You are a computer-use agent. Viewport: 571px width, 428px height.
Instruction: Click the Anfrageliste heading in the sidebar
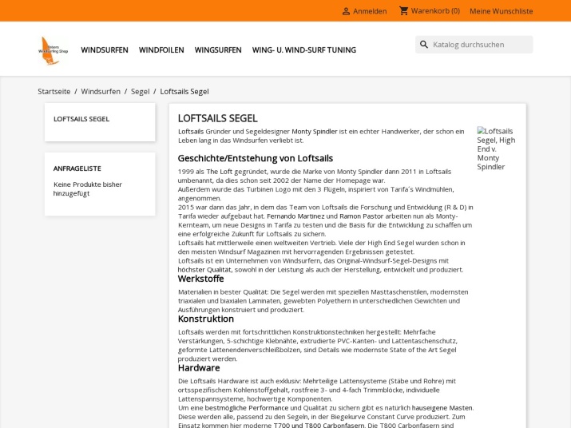tap(77, 168)
